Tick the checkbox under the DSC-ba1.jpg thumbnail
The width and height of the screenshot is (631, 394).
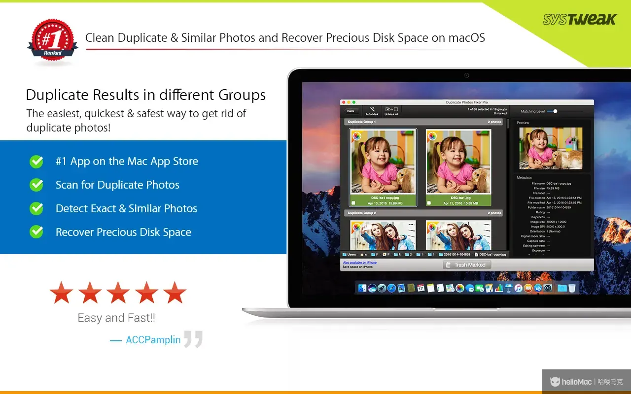pyautogui.click(x=428, y=202)
